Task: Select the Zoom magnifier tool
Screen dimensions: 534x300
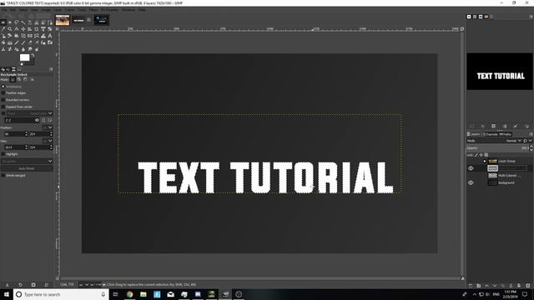Action: click(9, 29)
